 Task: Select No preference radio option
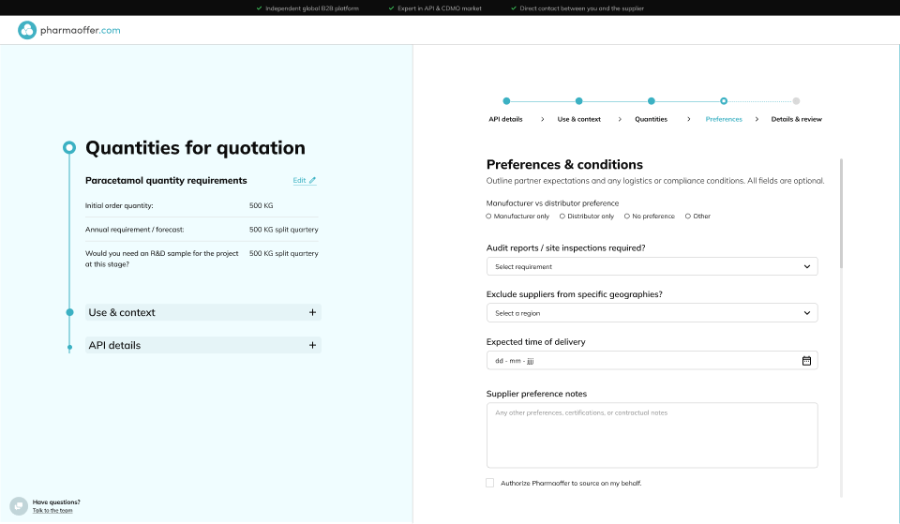(627, 217)
